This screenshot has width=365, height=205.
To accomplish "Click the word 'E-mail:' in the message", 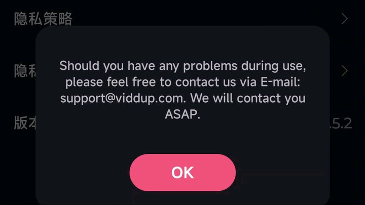I will click(280, 82).
